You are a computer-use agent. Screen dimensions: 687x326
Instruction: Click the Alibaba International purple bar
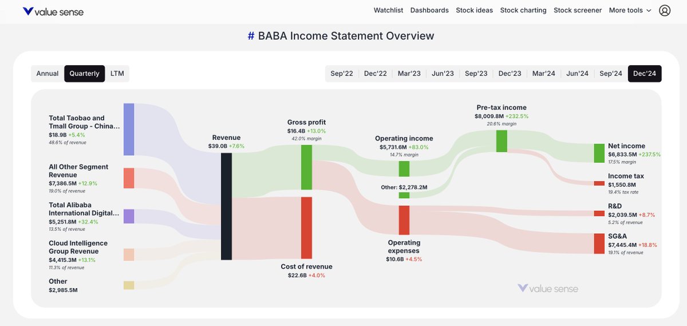pos(129,216)
